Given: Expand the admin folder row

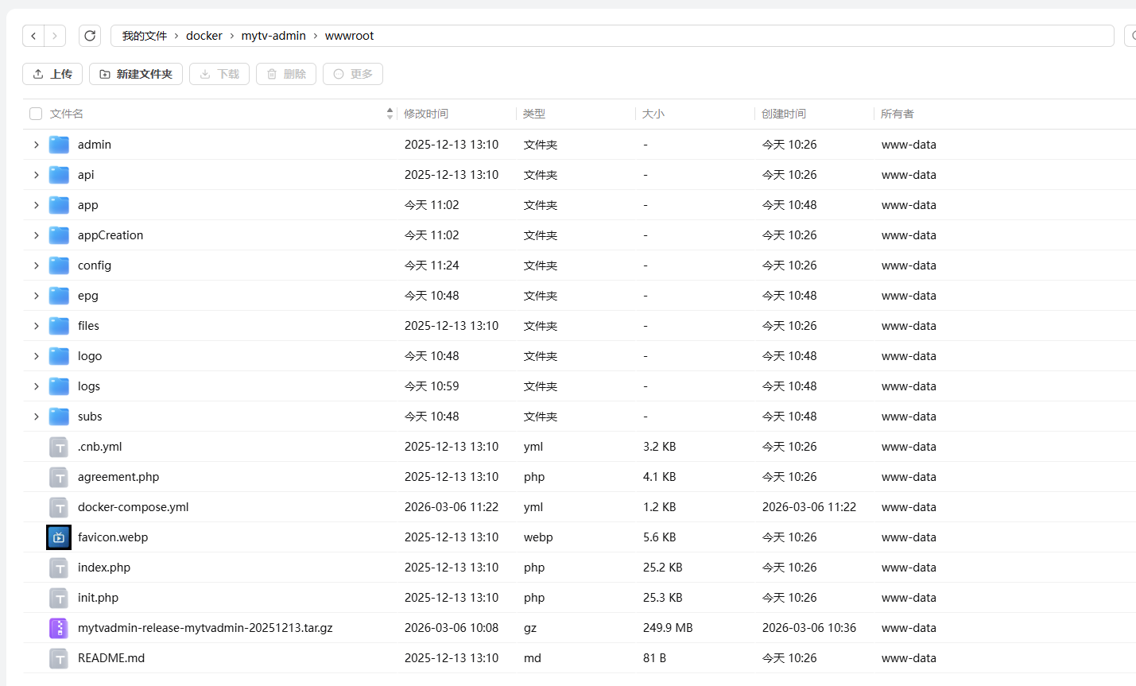Looking at the screenshot, I should 36,145.
